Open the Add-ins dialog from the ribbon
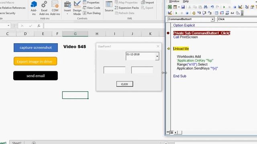Image resolution: width=257 pixels, height=144 pixels. [x=34, y=8]
